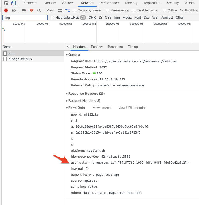Check Disable cache option

pos(134,10)
